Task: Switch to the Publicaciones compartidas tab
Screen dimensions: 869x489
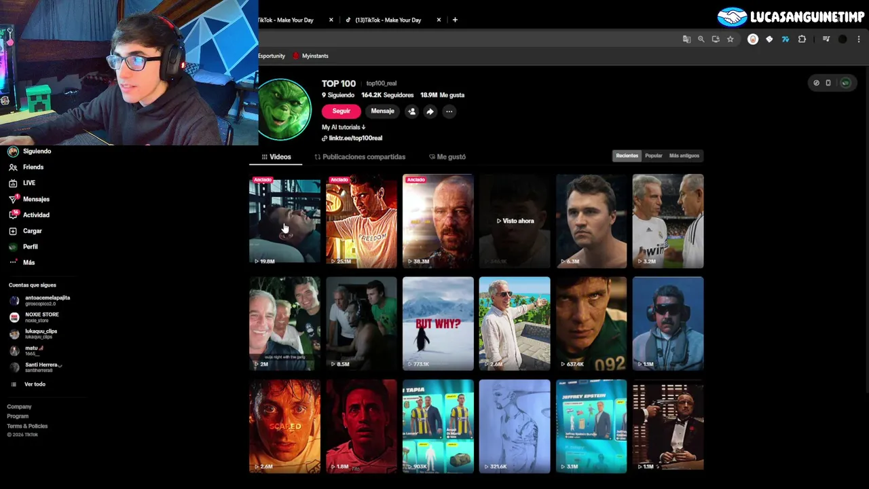Action: (x=360, y=157)
